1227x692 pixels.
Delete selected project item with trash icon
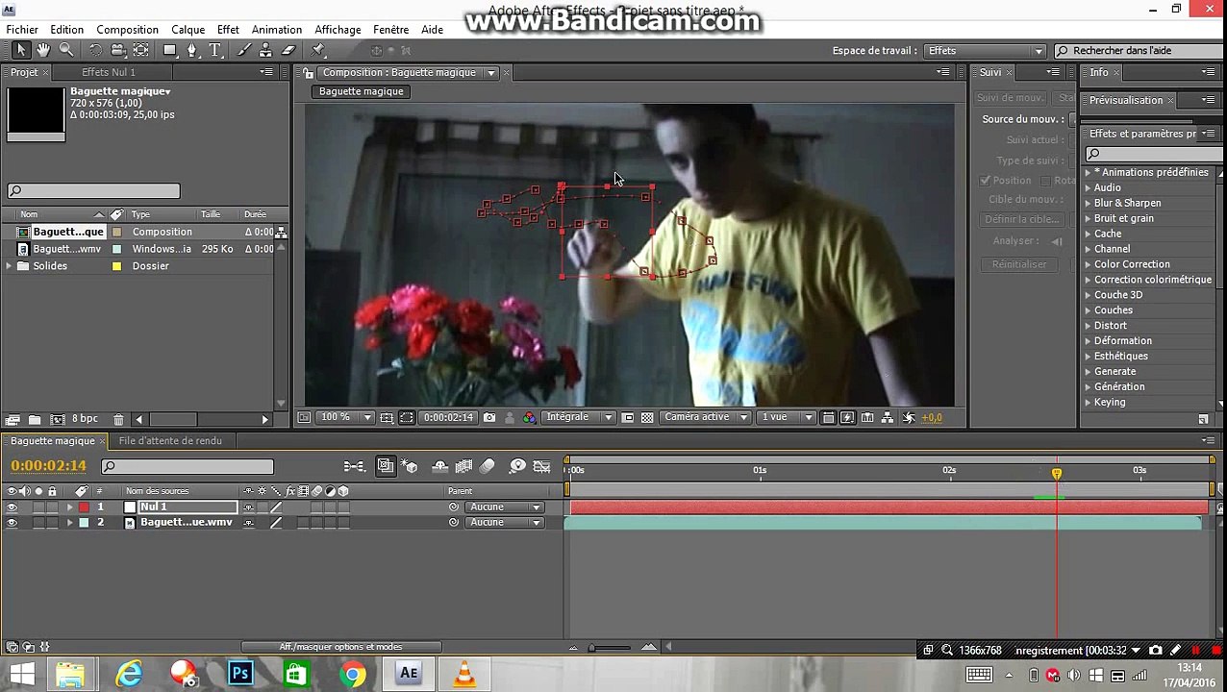point(118,419)
